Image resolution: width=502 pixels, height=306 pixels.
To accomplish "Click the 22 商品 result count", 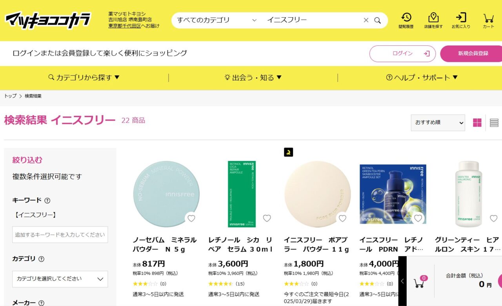I will click(x=133, y=121).
